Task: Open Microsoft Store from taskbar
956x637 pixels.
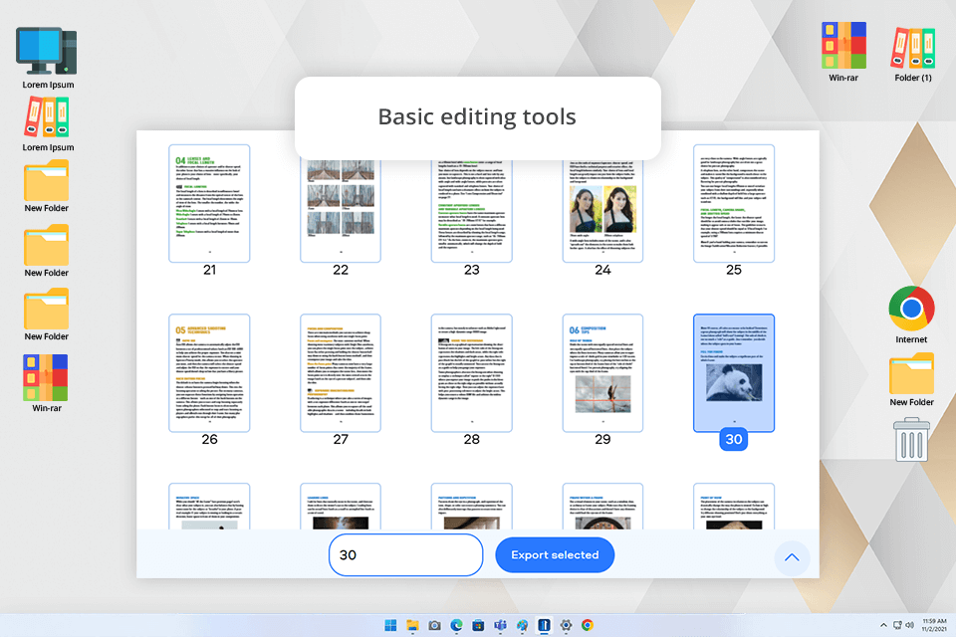Action: click(479, 625)
